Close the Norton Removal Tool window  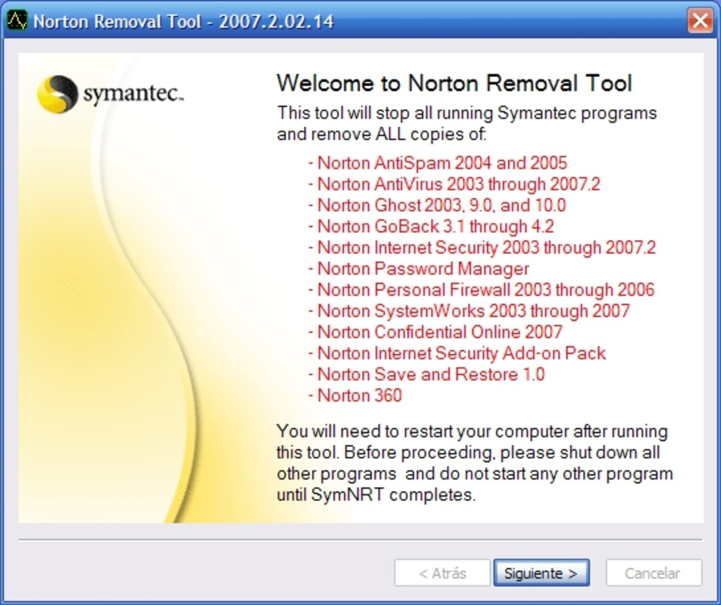point(700,20)
